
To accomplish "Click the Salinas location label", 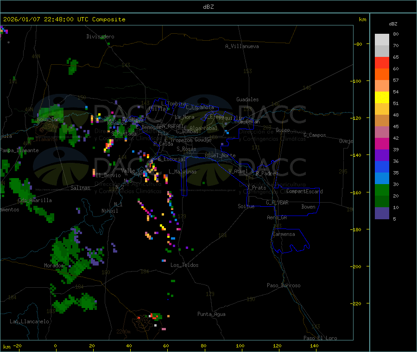I will pos(80,188).
